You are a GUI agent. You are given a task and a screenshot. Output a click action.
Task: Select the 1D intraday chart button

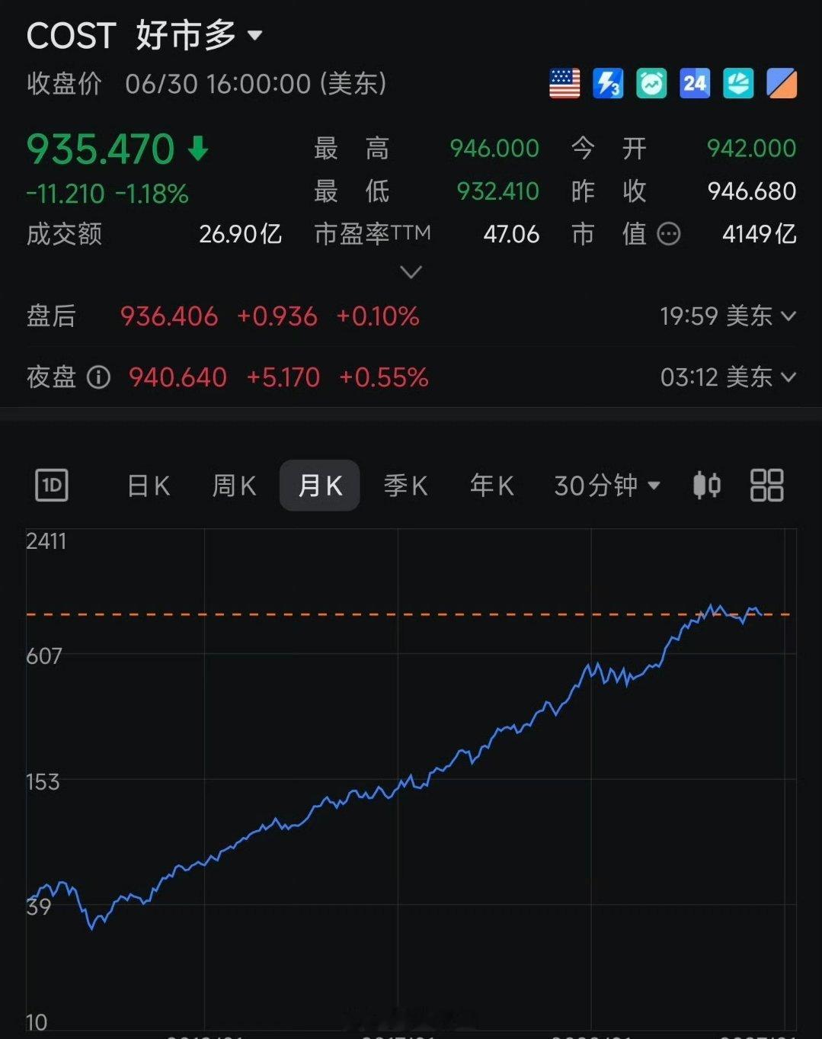pyautogui.click(x=52, y=485)
